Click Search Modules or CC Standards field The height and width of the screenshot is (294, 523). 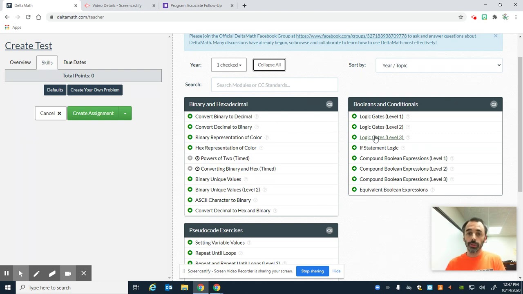275,85
